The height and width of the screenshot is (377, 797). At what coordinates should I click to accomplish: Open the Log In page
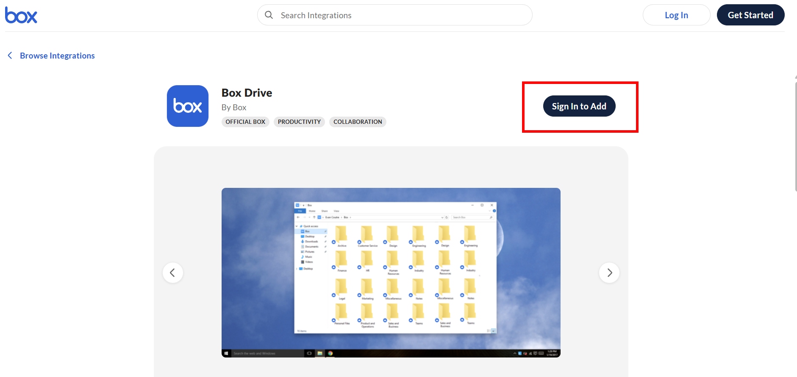(x=676, y=15)
